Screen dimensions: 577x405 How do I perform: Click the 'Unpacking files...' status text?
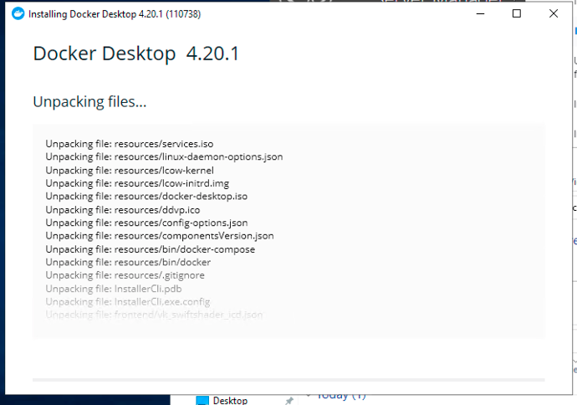pyautogui.click(x=89, y=102)
